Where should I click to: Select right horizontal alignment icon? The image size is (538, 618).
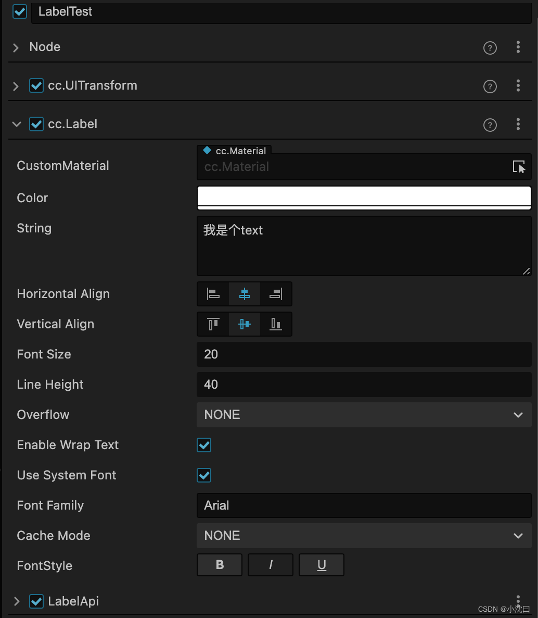pyautogui.click(x=276, y=293)
